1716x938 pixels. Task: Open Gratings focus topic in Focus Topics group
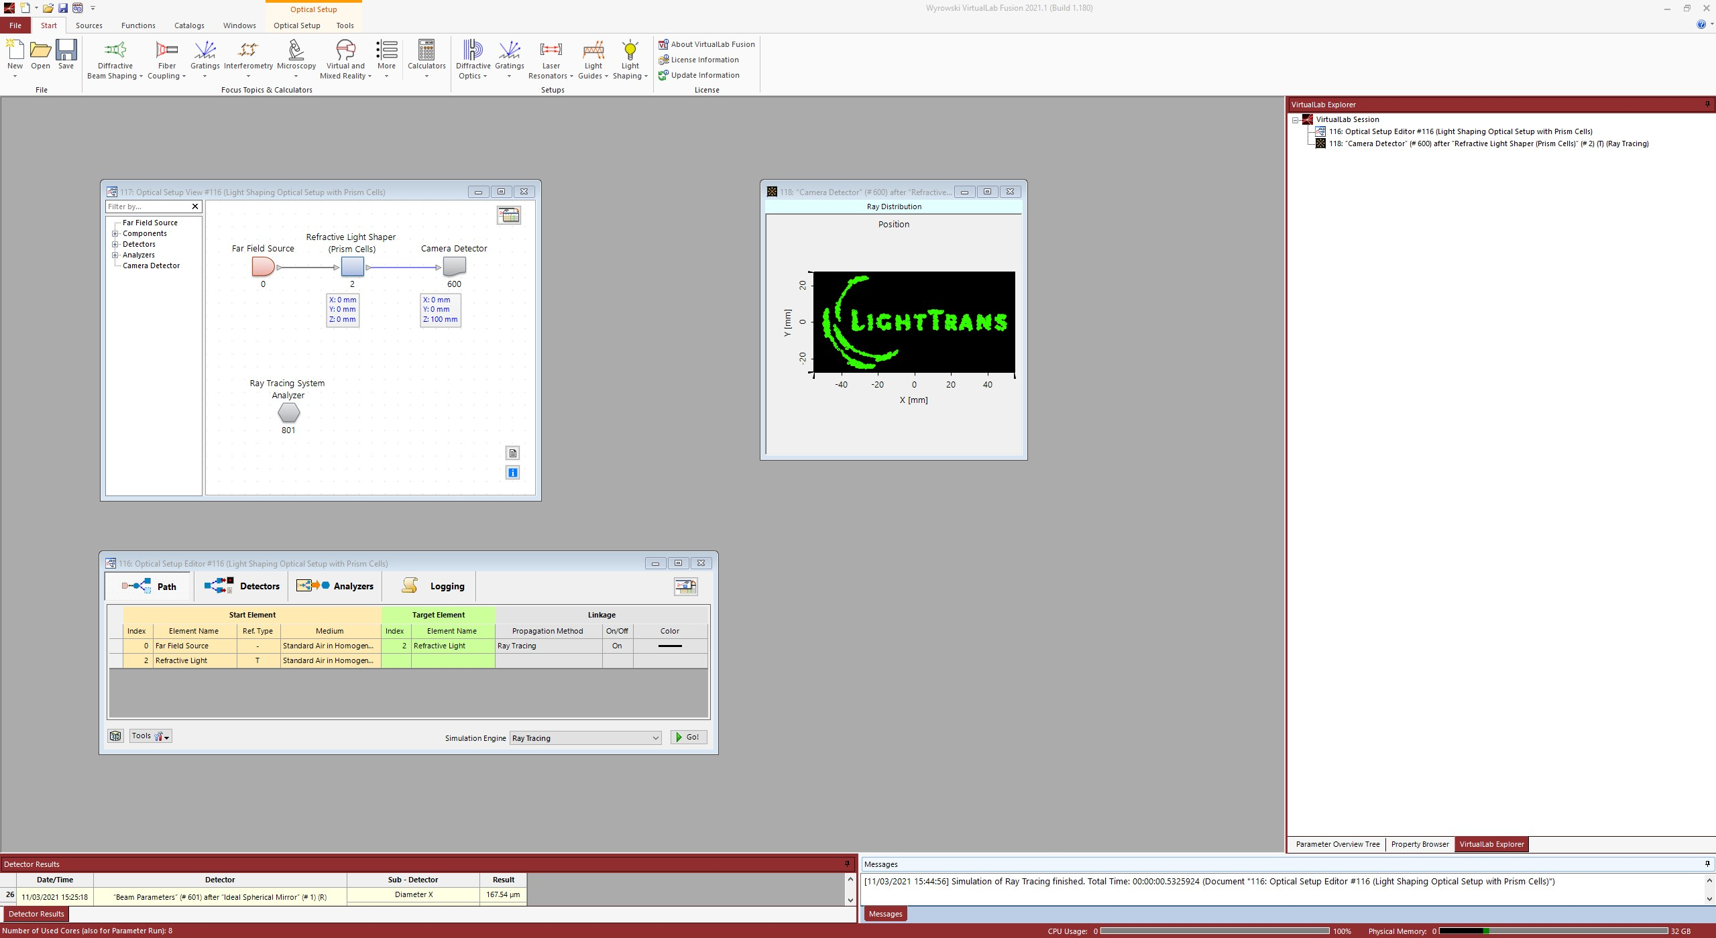pos(205,59)
